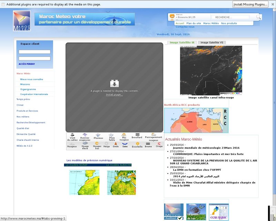Open the CGMS MAROC image

[x=219, y=212]
